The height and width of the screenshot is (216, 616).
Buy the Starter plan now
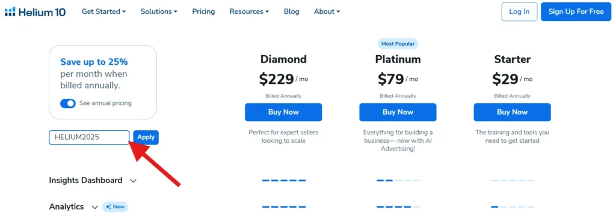(x=512, y=112)
